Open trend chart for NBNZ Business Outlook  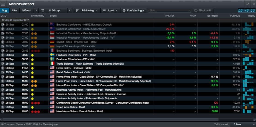(x=248, y=24)
